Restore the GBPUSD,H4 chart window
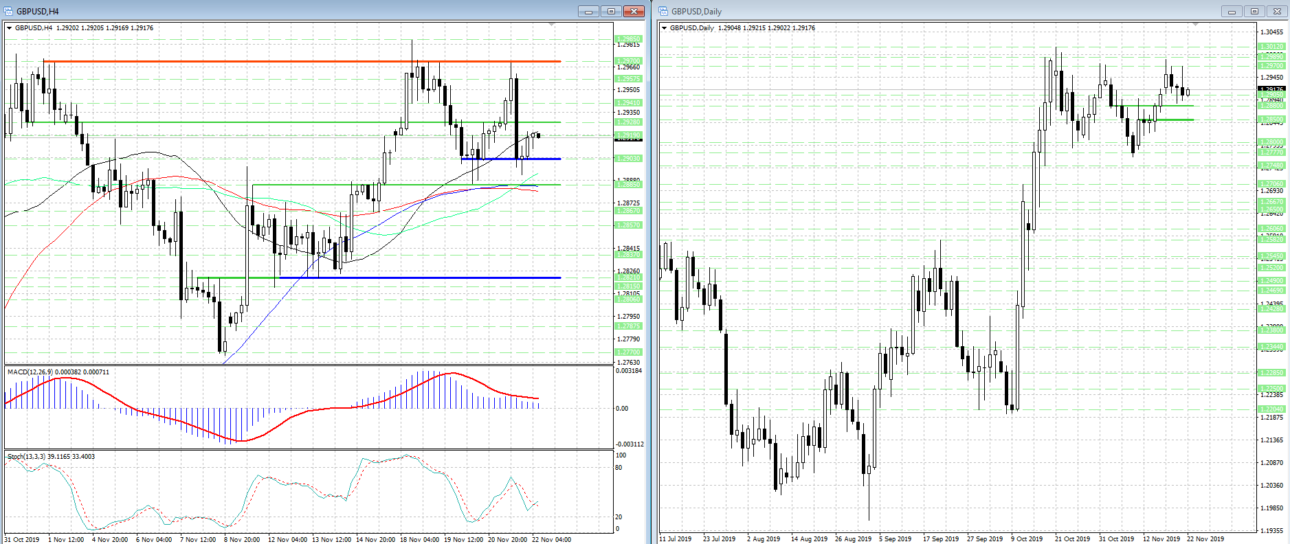 point(611,11)
